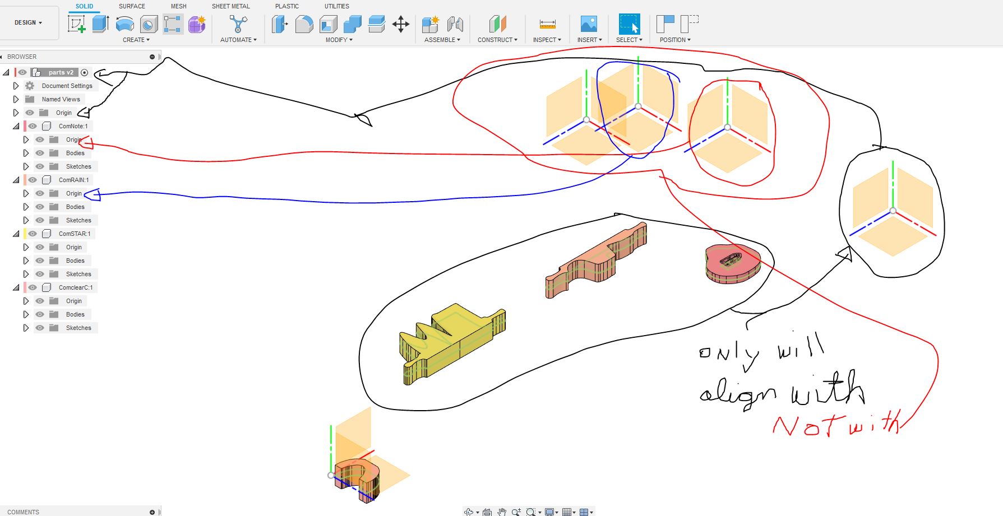Image resolution: width=1003 pixels, height=516 pixels.
Task: Toggle visibility of ComRAIN:1
Action: (x=32, y=180)
